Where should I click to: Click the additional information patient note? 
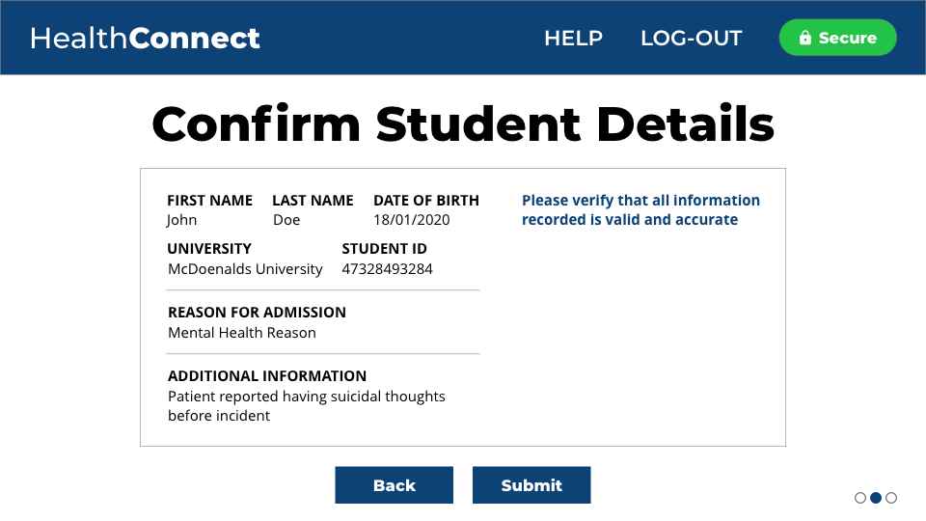point(306,406)
